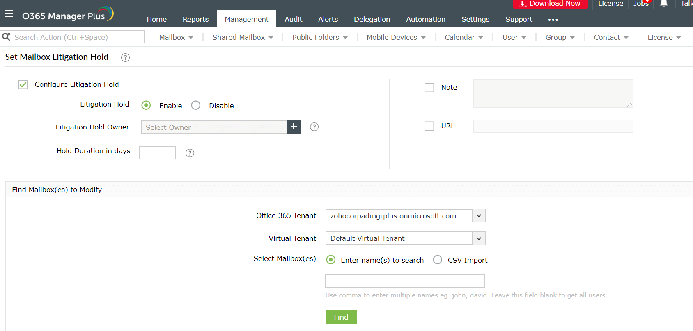Open the notifications bell

[x=663, y=4]
